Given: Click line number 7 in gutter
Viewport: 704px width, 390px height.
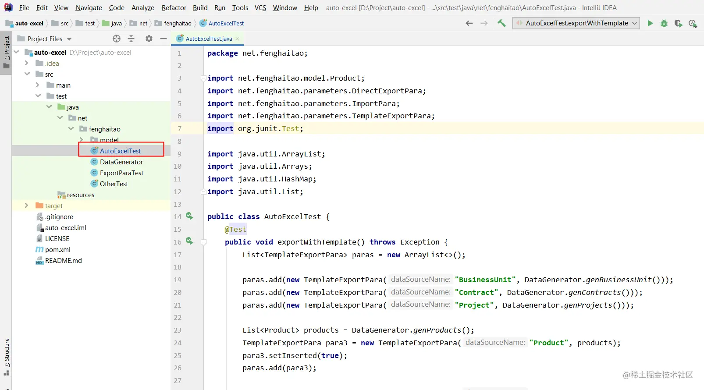Looking at the screenshot, I should [x=179, y=128].
